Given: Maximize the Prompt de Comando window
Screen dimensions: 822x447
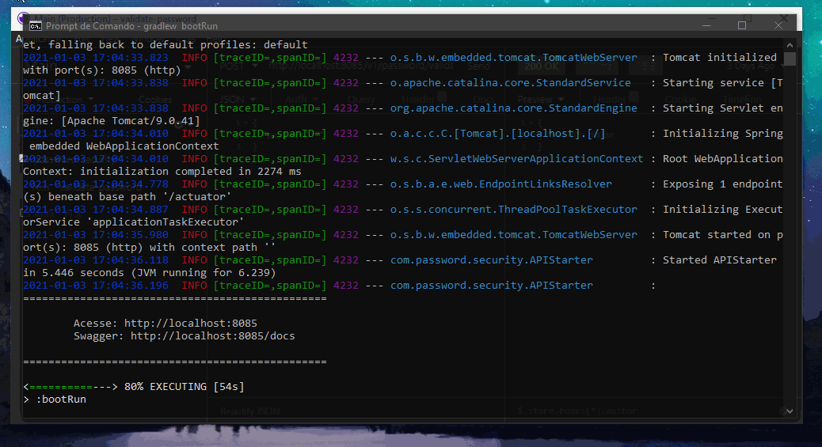Looking at the screenshot, I should click(742, 25).
